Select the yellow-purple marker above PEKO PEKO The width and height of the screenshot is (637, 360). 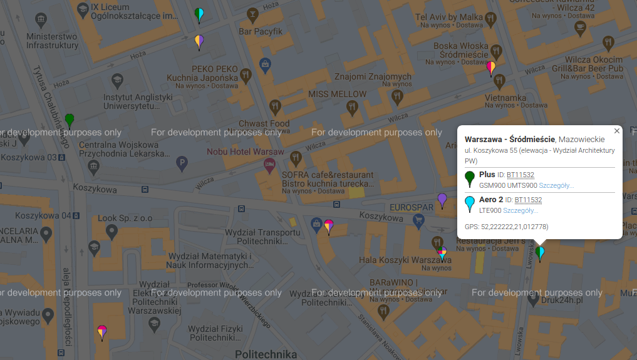199,42
